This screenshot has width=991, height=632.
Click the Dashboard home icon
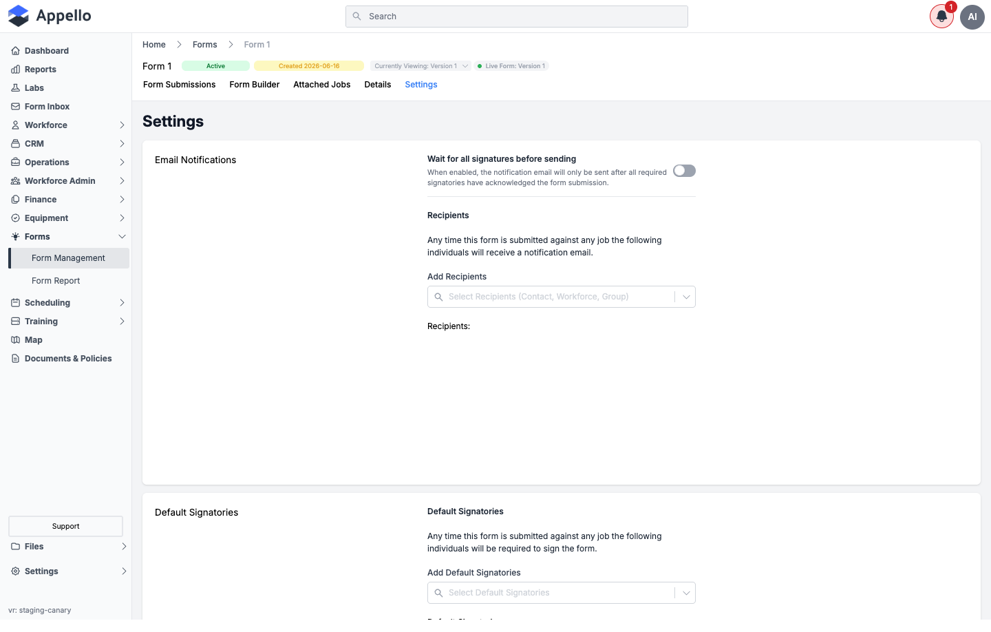click(15, 51)
